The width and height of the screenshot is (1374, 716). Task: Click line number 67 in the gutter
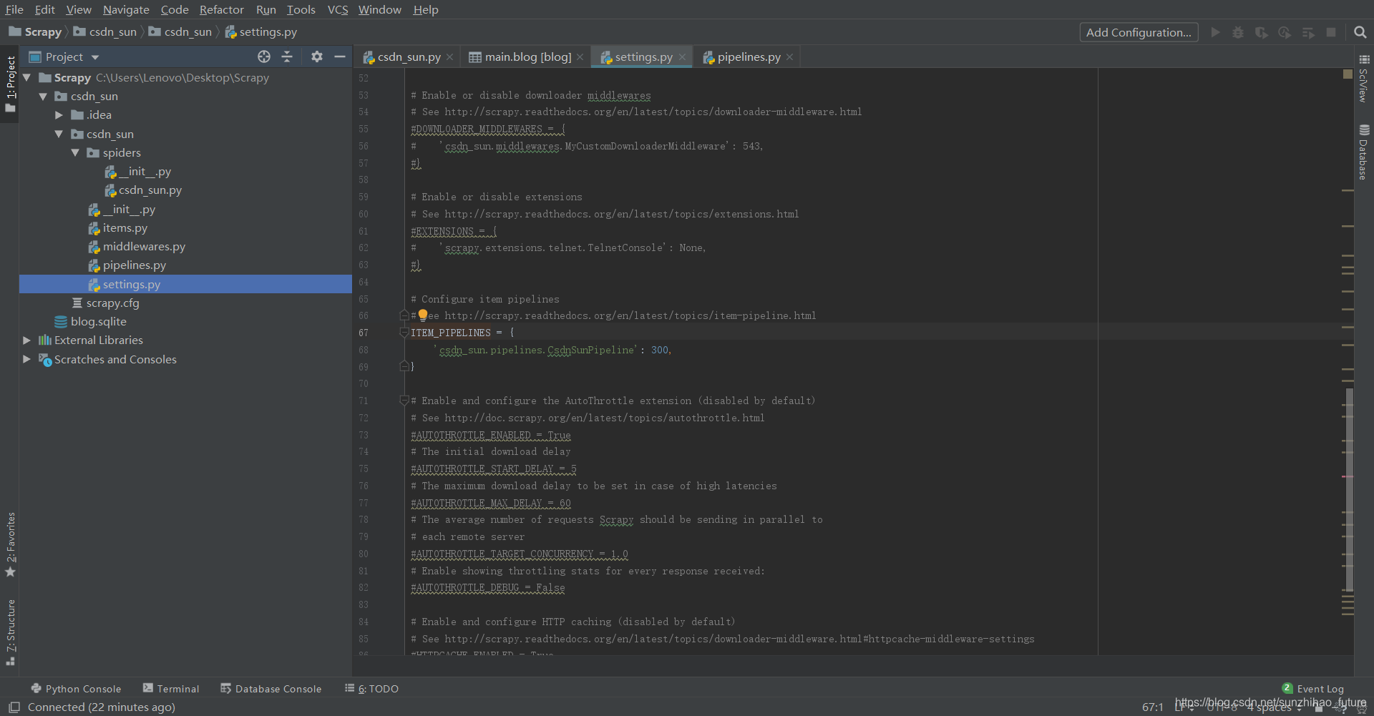[364, 333]
